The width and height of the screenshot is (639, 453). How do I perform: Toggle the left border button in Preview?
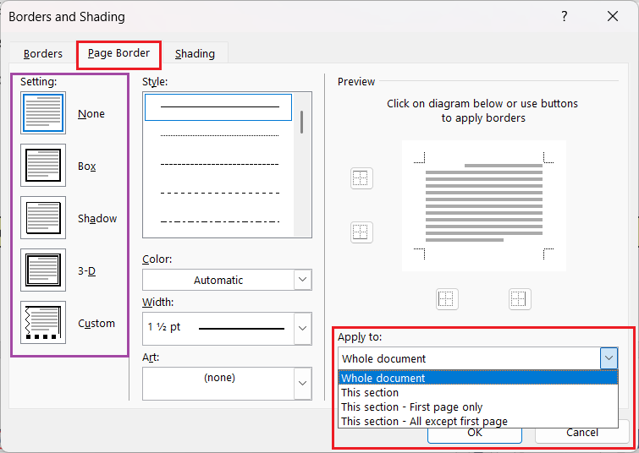click(447, 299)
